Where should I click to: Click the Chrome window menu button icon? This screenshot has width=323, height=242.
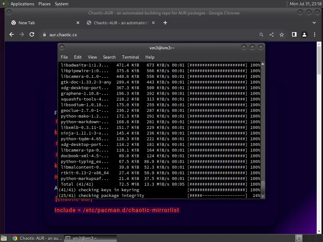[9, 13]
